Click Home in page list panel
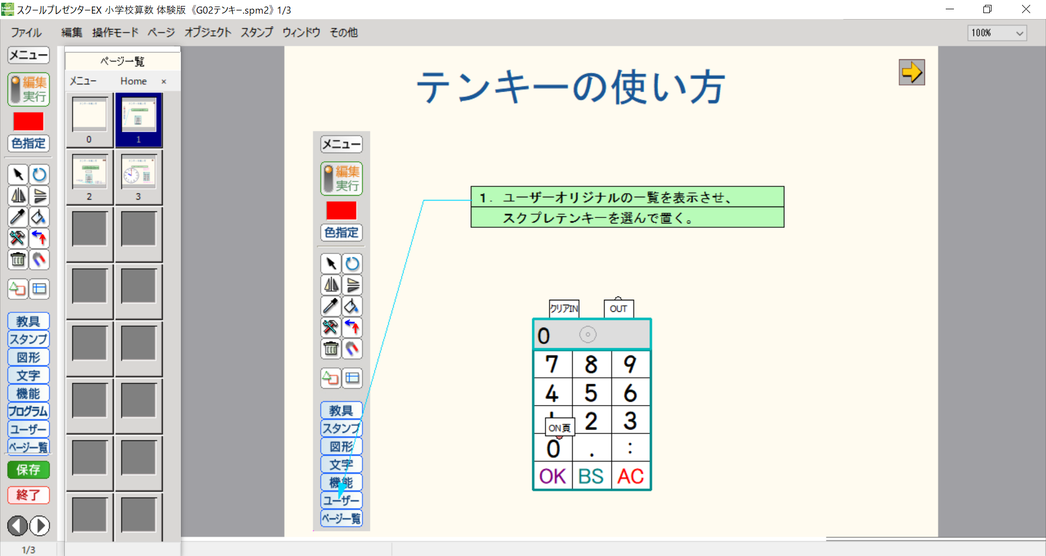This screenshot has height=556, width=1046. (x=133, y=81)
